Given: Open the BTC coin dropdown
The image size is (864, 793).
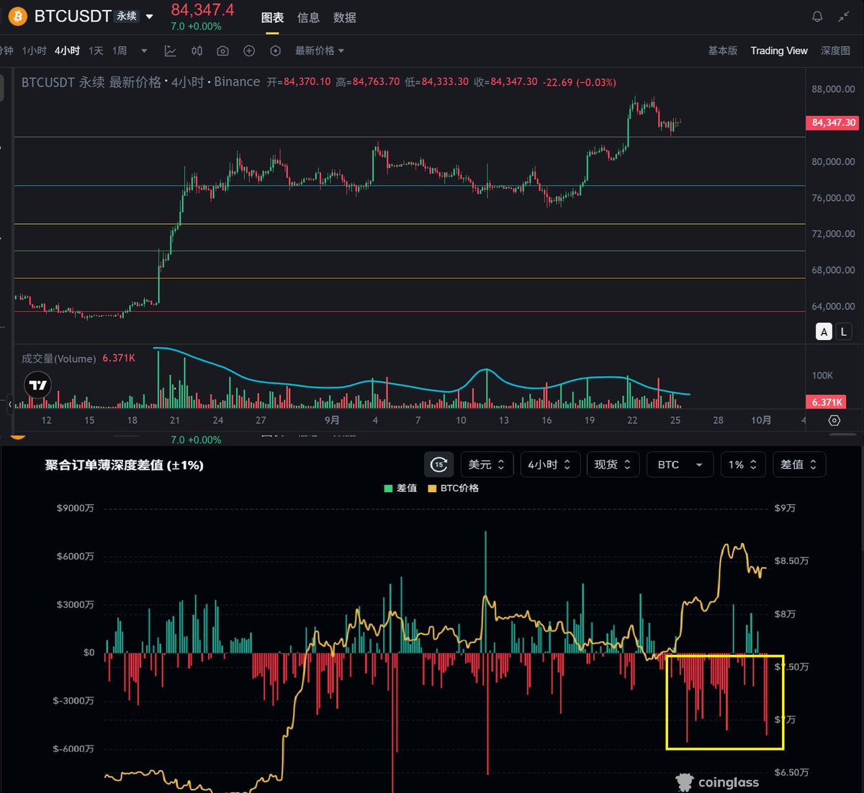Looking at the screenshot, I should coord(680,465).
